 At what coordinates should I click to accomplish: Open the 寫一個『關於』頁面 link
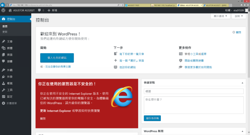point(132,61)
